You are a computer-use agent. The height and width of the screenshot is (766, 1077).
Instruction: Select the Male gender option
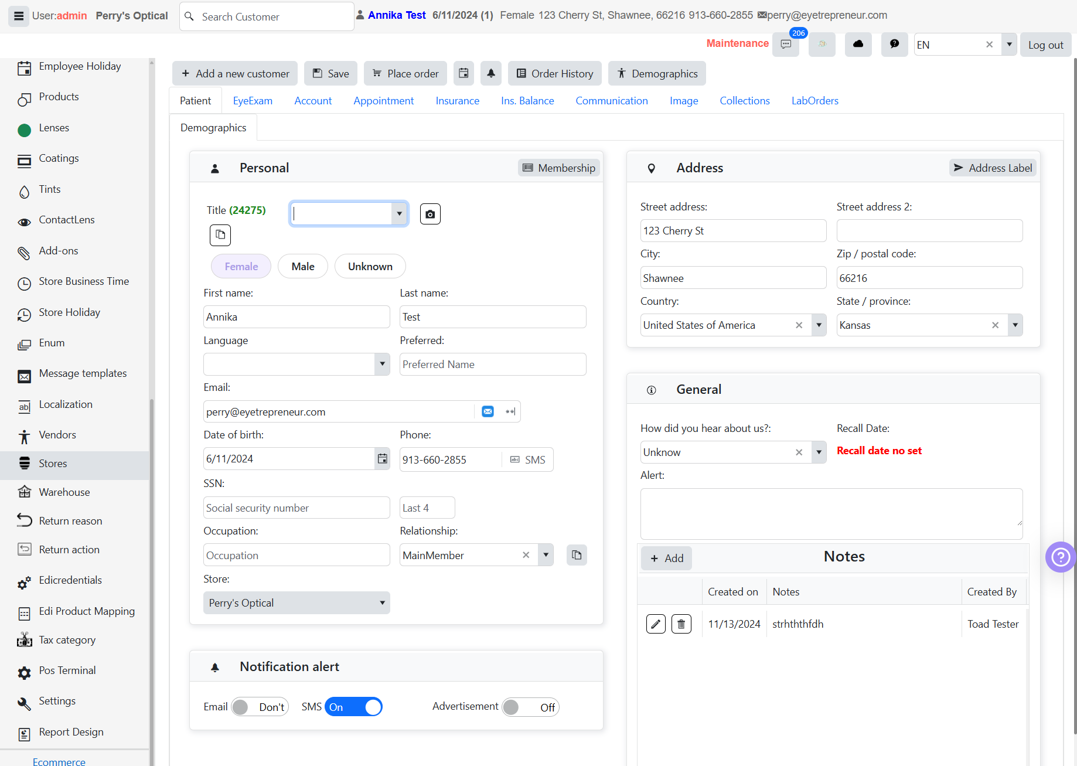point(303,266)
